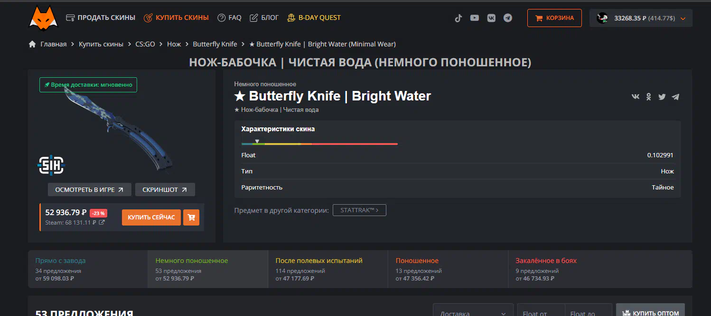Image resolution: width=711 pixels, height=316 pixels.
Task: Select the Прямо с завода tab
Action: (87, 269)
